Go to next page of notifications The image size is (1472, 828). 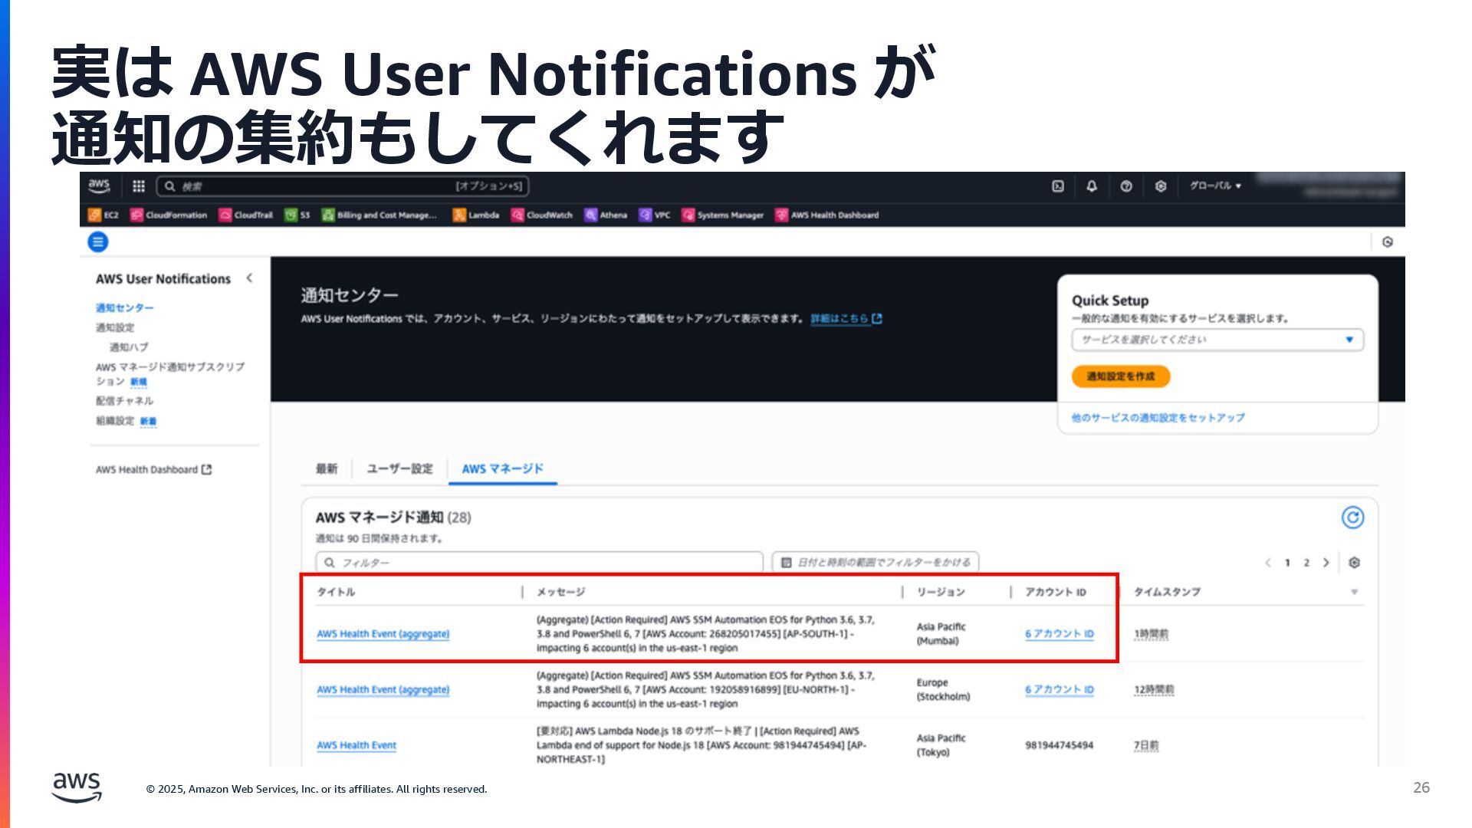[1326, 563]
